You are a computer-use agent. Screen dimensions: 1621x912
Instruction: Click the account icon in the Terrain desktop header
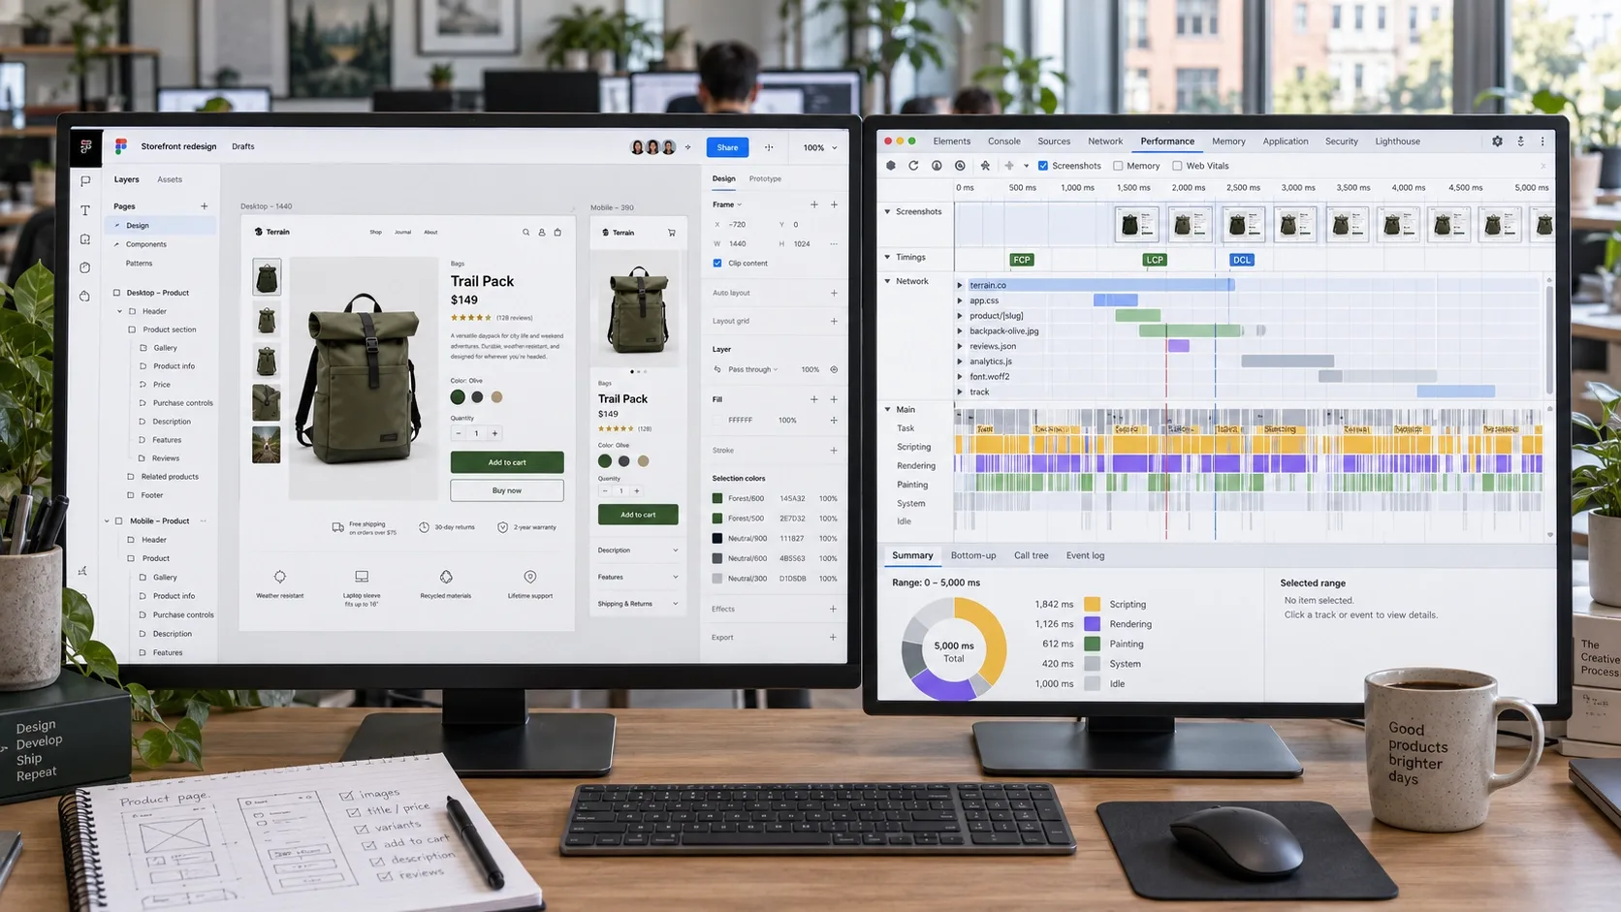pyautogui.click(x=542, y=233)
